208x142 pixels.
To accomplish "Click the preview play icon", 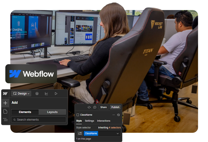I will [56, 94].
